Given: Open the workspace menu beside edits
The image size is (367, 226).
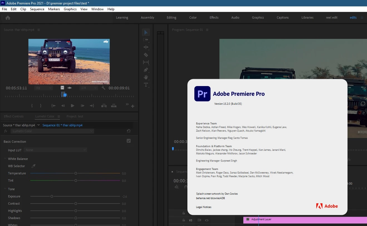Looking at the screenshot, I should (x=362, y=17).
